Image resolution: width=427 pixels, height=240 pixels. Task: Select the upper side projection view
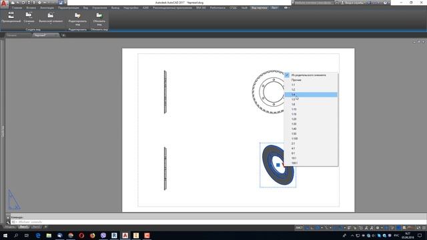[x=165, y=92]
